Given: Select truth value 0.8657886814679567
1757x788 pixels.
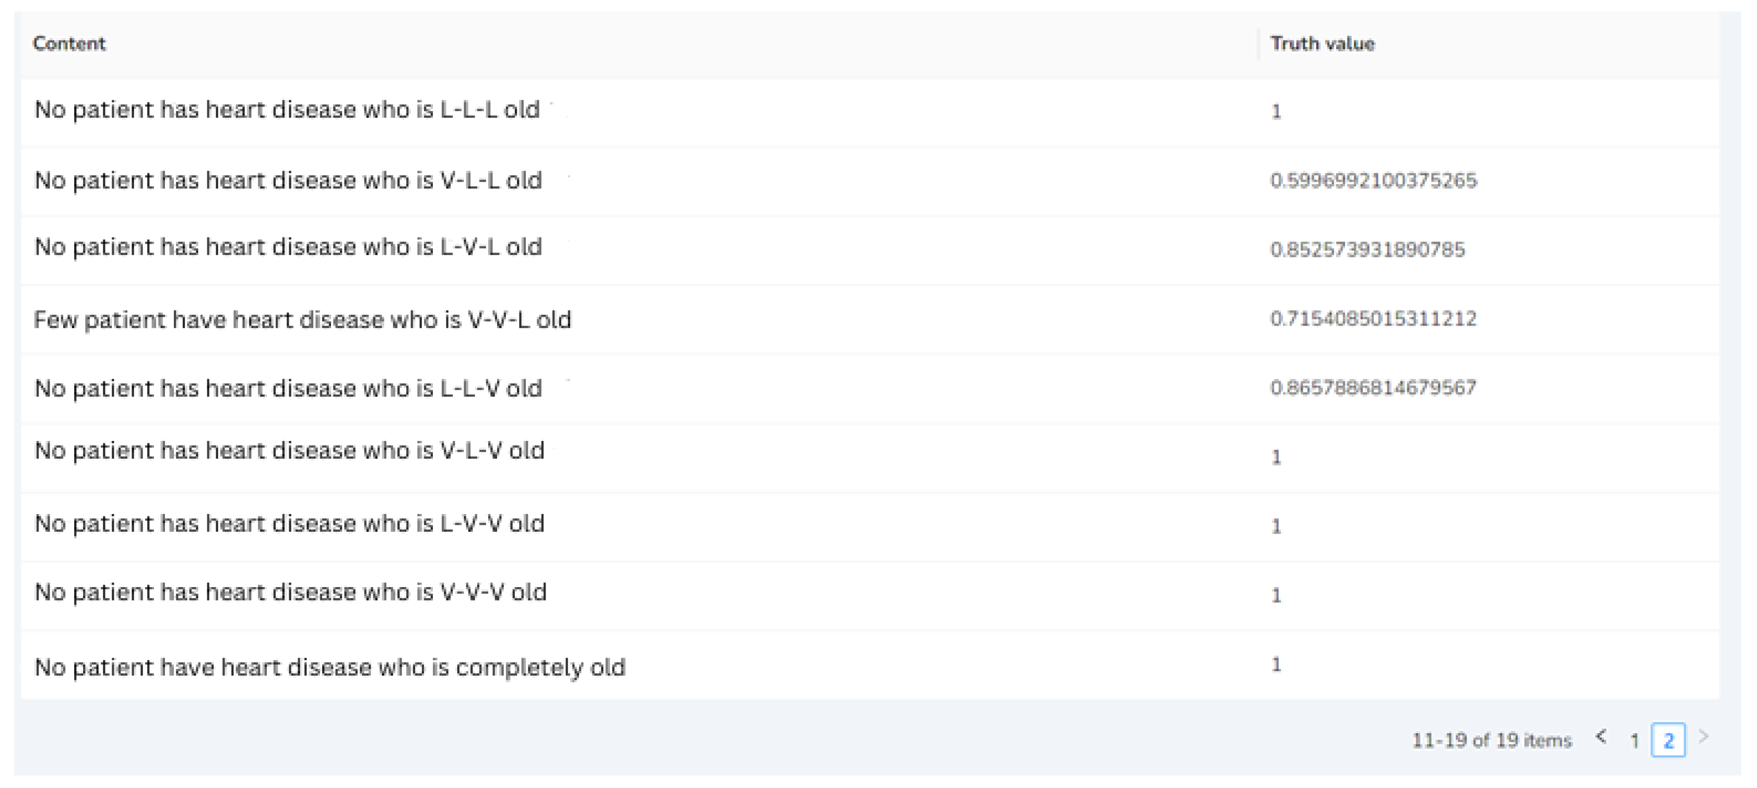Looking at the screenshot, I should pyautogui.click(x=1373, y=388).
